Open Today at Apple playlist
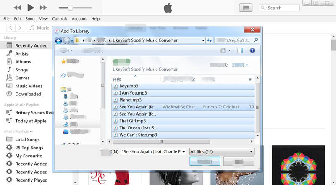336x185 pixels. (x=31, y=121)
